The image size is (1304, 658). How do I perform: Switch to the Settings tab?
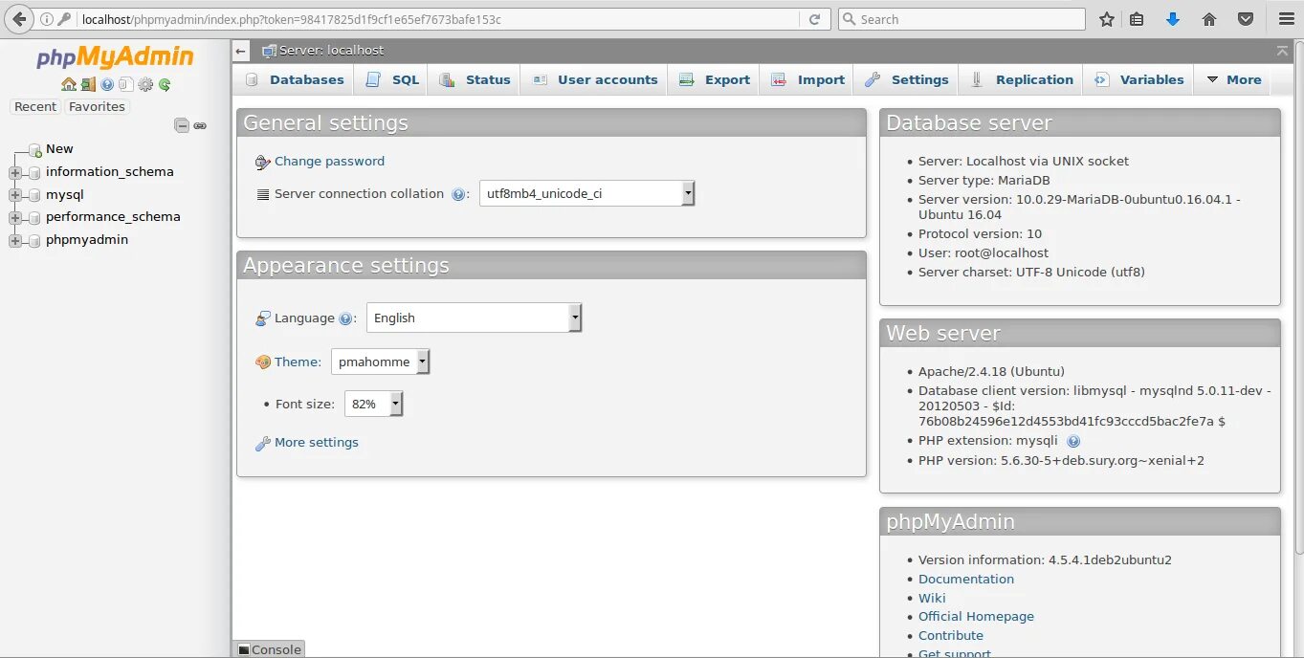906,79
